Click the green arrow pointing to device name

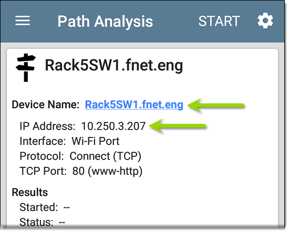215,105
